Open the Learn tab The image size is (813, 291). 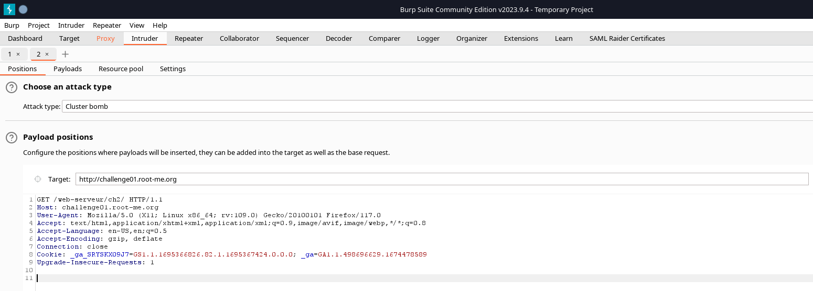point(564,38)
